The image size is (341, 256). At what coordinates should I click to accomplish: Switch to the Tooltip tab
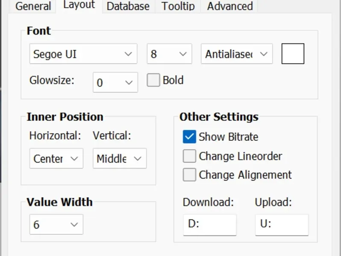pyautogui.click(x=178, y=6)
